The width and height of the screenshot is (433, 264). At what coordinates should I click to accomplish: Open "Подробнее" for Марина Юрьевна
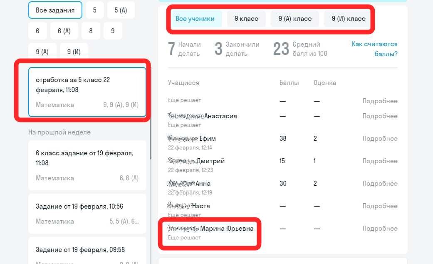[380, 228]
